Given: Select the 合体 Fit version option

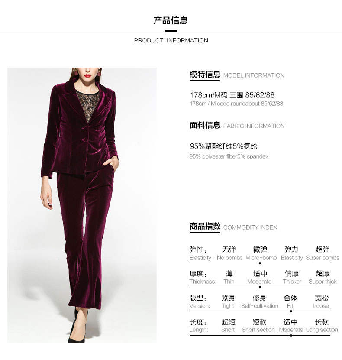Looking at the screenshot, I should (x=290, y=302).
